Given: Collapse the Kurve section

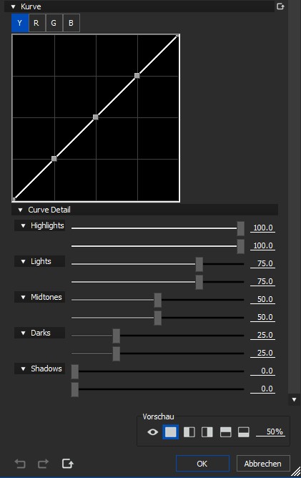Looking at the screenshot, I should tap(13, 6).
